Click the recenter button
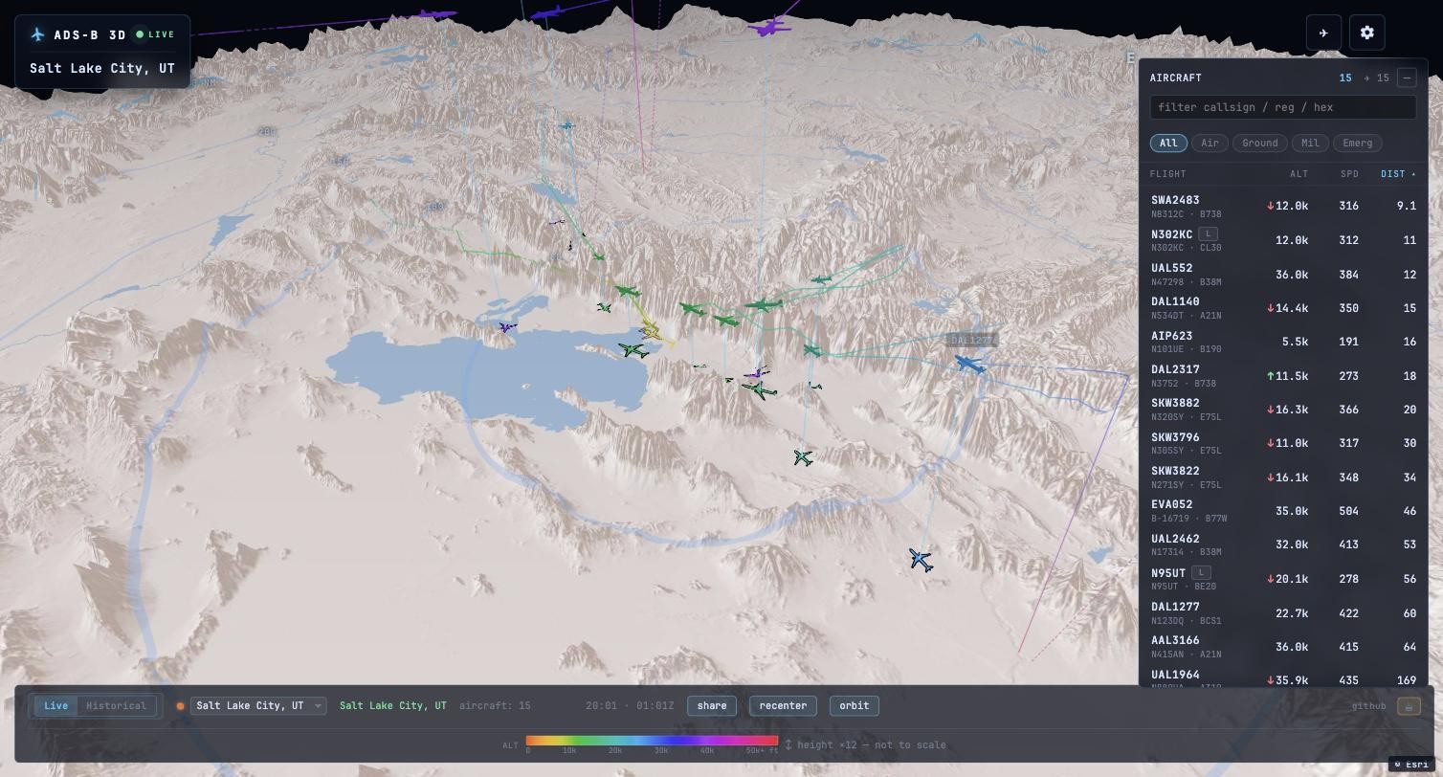Screen dimensions: 1443x777 coord(783,706)
